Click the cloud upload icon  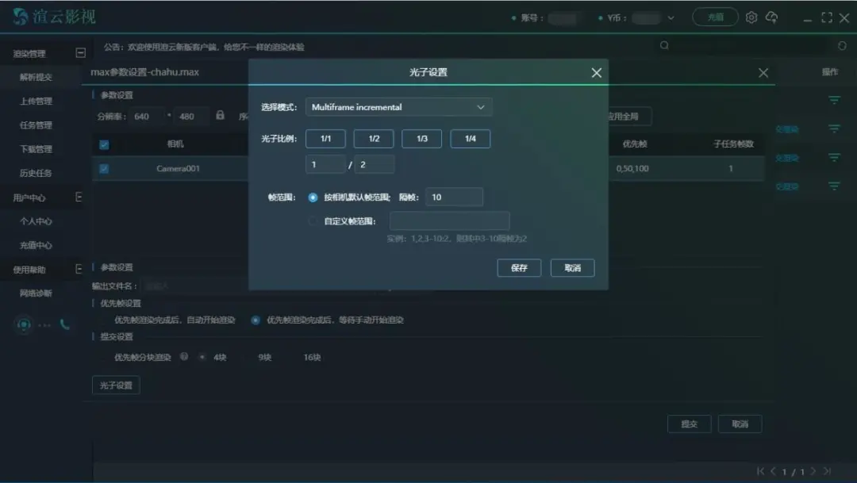(771, 17)
